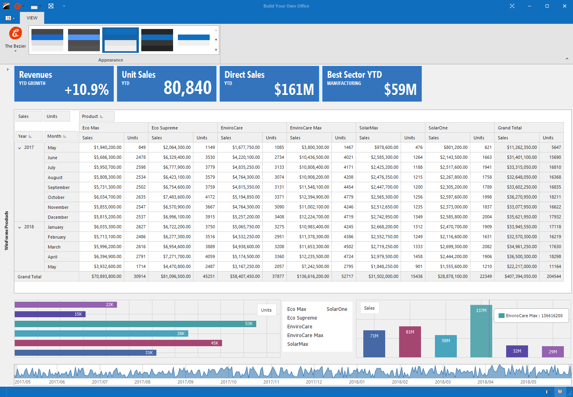The width and height of the screenshot is (573, 397).
Task: Toggle the Units field button above the pivot
Action: [57, 116]
